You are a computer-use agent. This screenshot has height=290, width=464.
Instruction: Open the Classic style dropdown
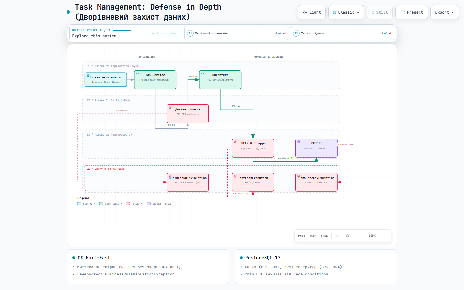(x=346, y=12)
